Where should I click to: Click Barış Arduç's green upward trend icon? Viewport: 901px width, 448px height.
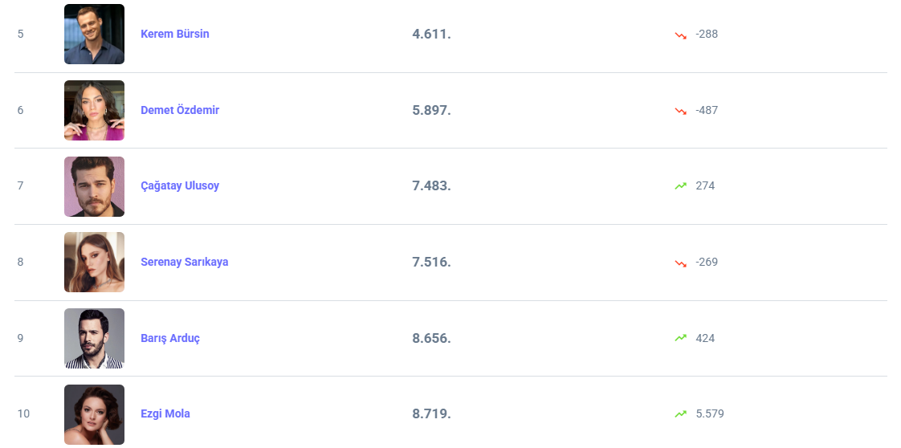pyautogui.click(x=681, y=338)
